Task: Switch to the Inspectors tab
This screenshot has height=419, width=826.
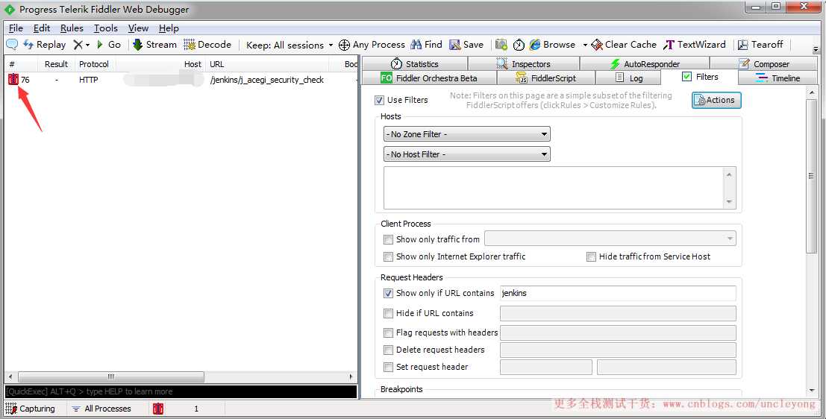Action: tap(523, 63)
